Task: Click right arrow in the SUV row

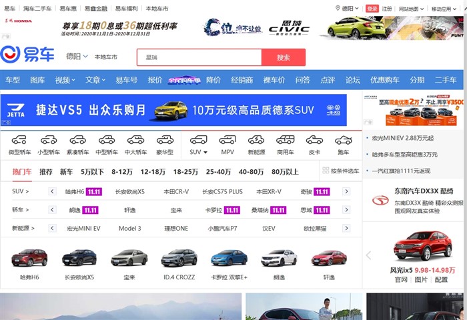Action: pos(346,191)
